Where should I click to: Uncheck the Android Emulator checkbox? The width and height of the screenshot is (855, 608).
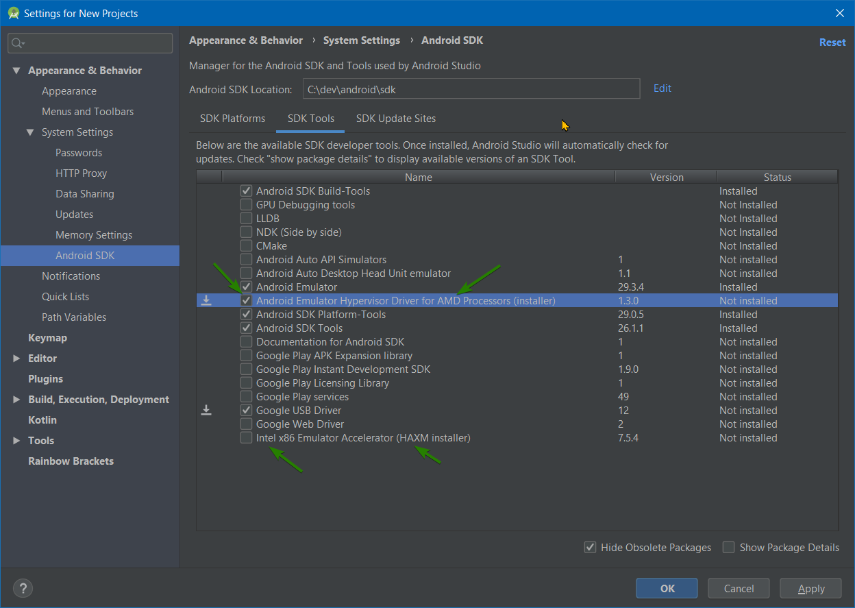(x=246, y=287)
